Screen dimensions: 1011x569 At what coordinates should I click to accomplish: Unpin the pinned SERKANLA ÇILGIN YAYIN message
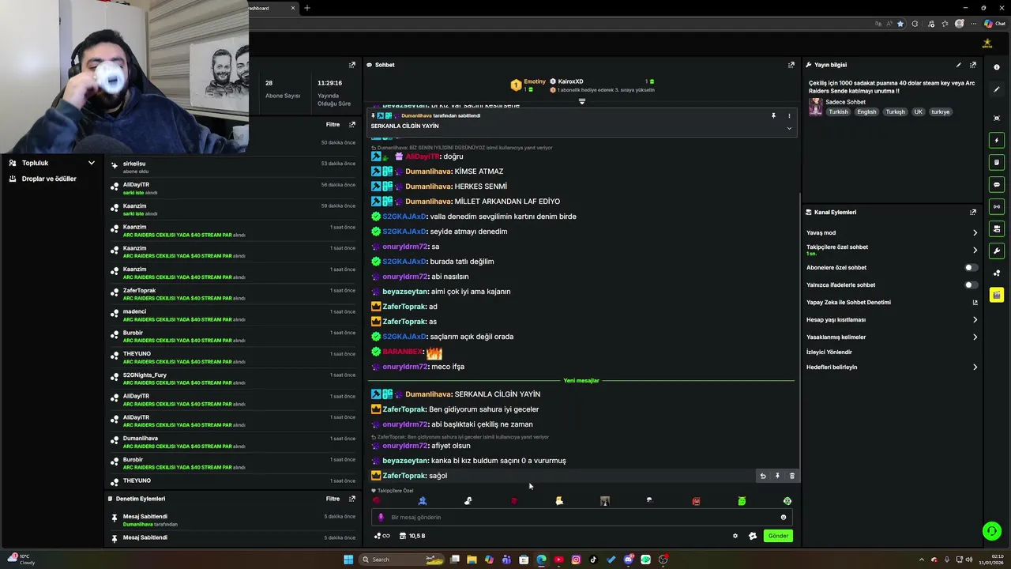pos(773,116)
